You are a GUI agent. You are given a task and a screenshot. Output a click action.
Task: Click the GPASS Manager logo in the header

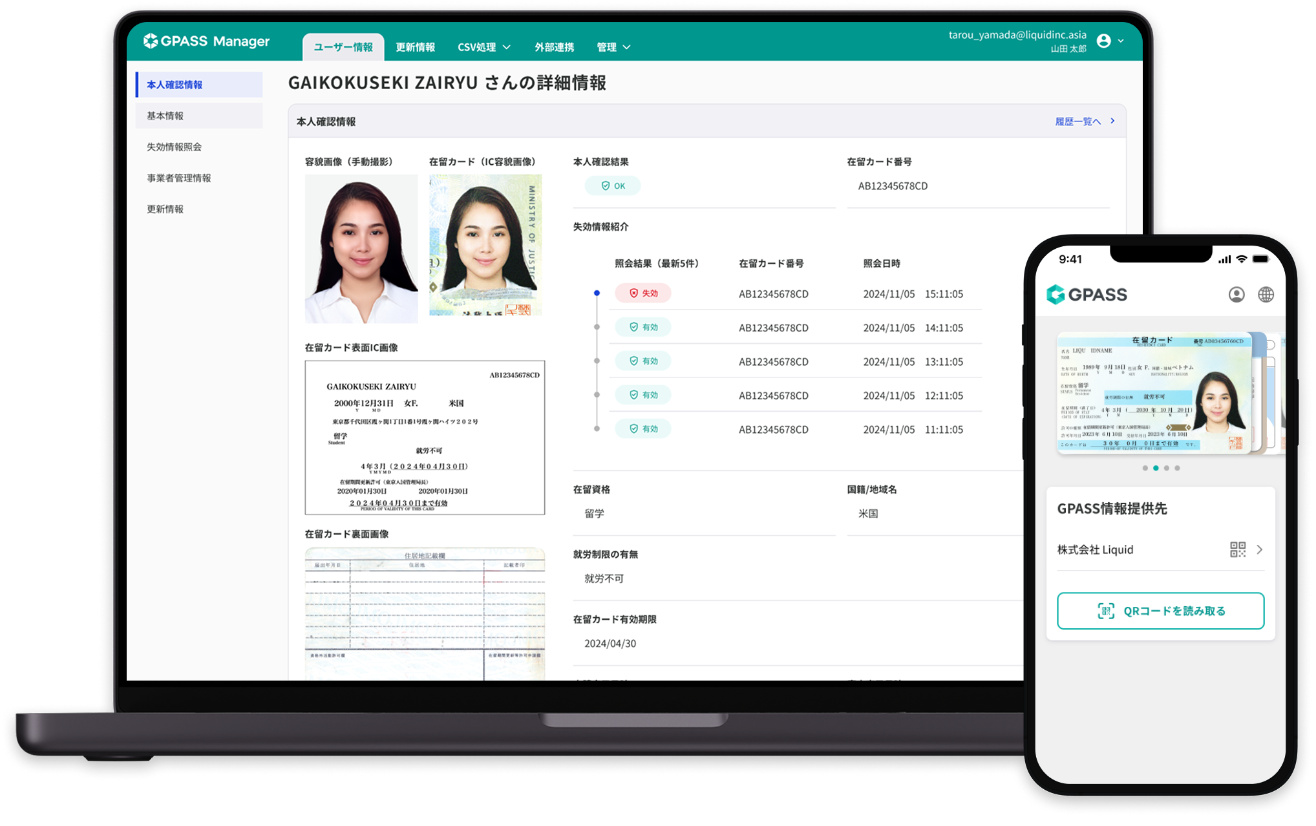(208, 41)
